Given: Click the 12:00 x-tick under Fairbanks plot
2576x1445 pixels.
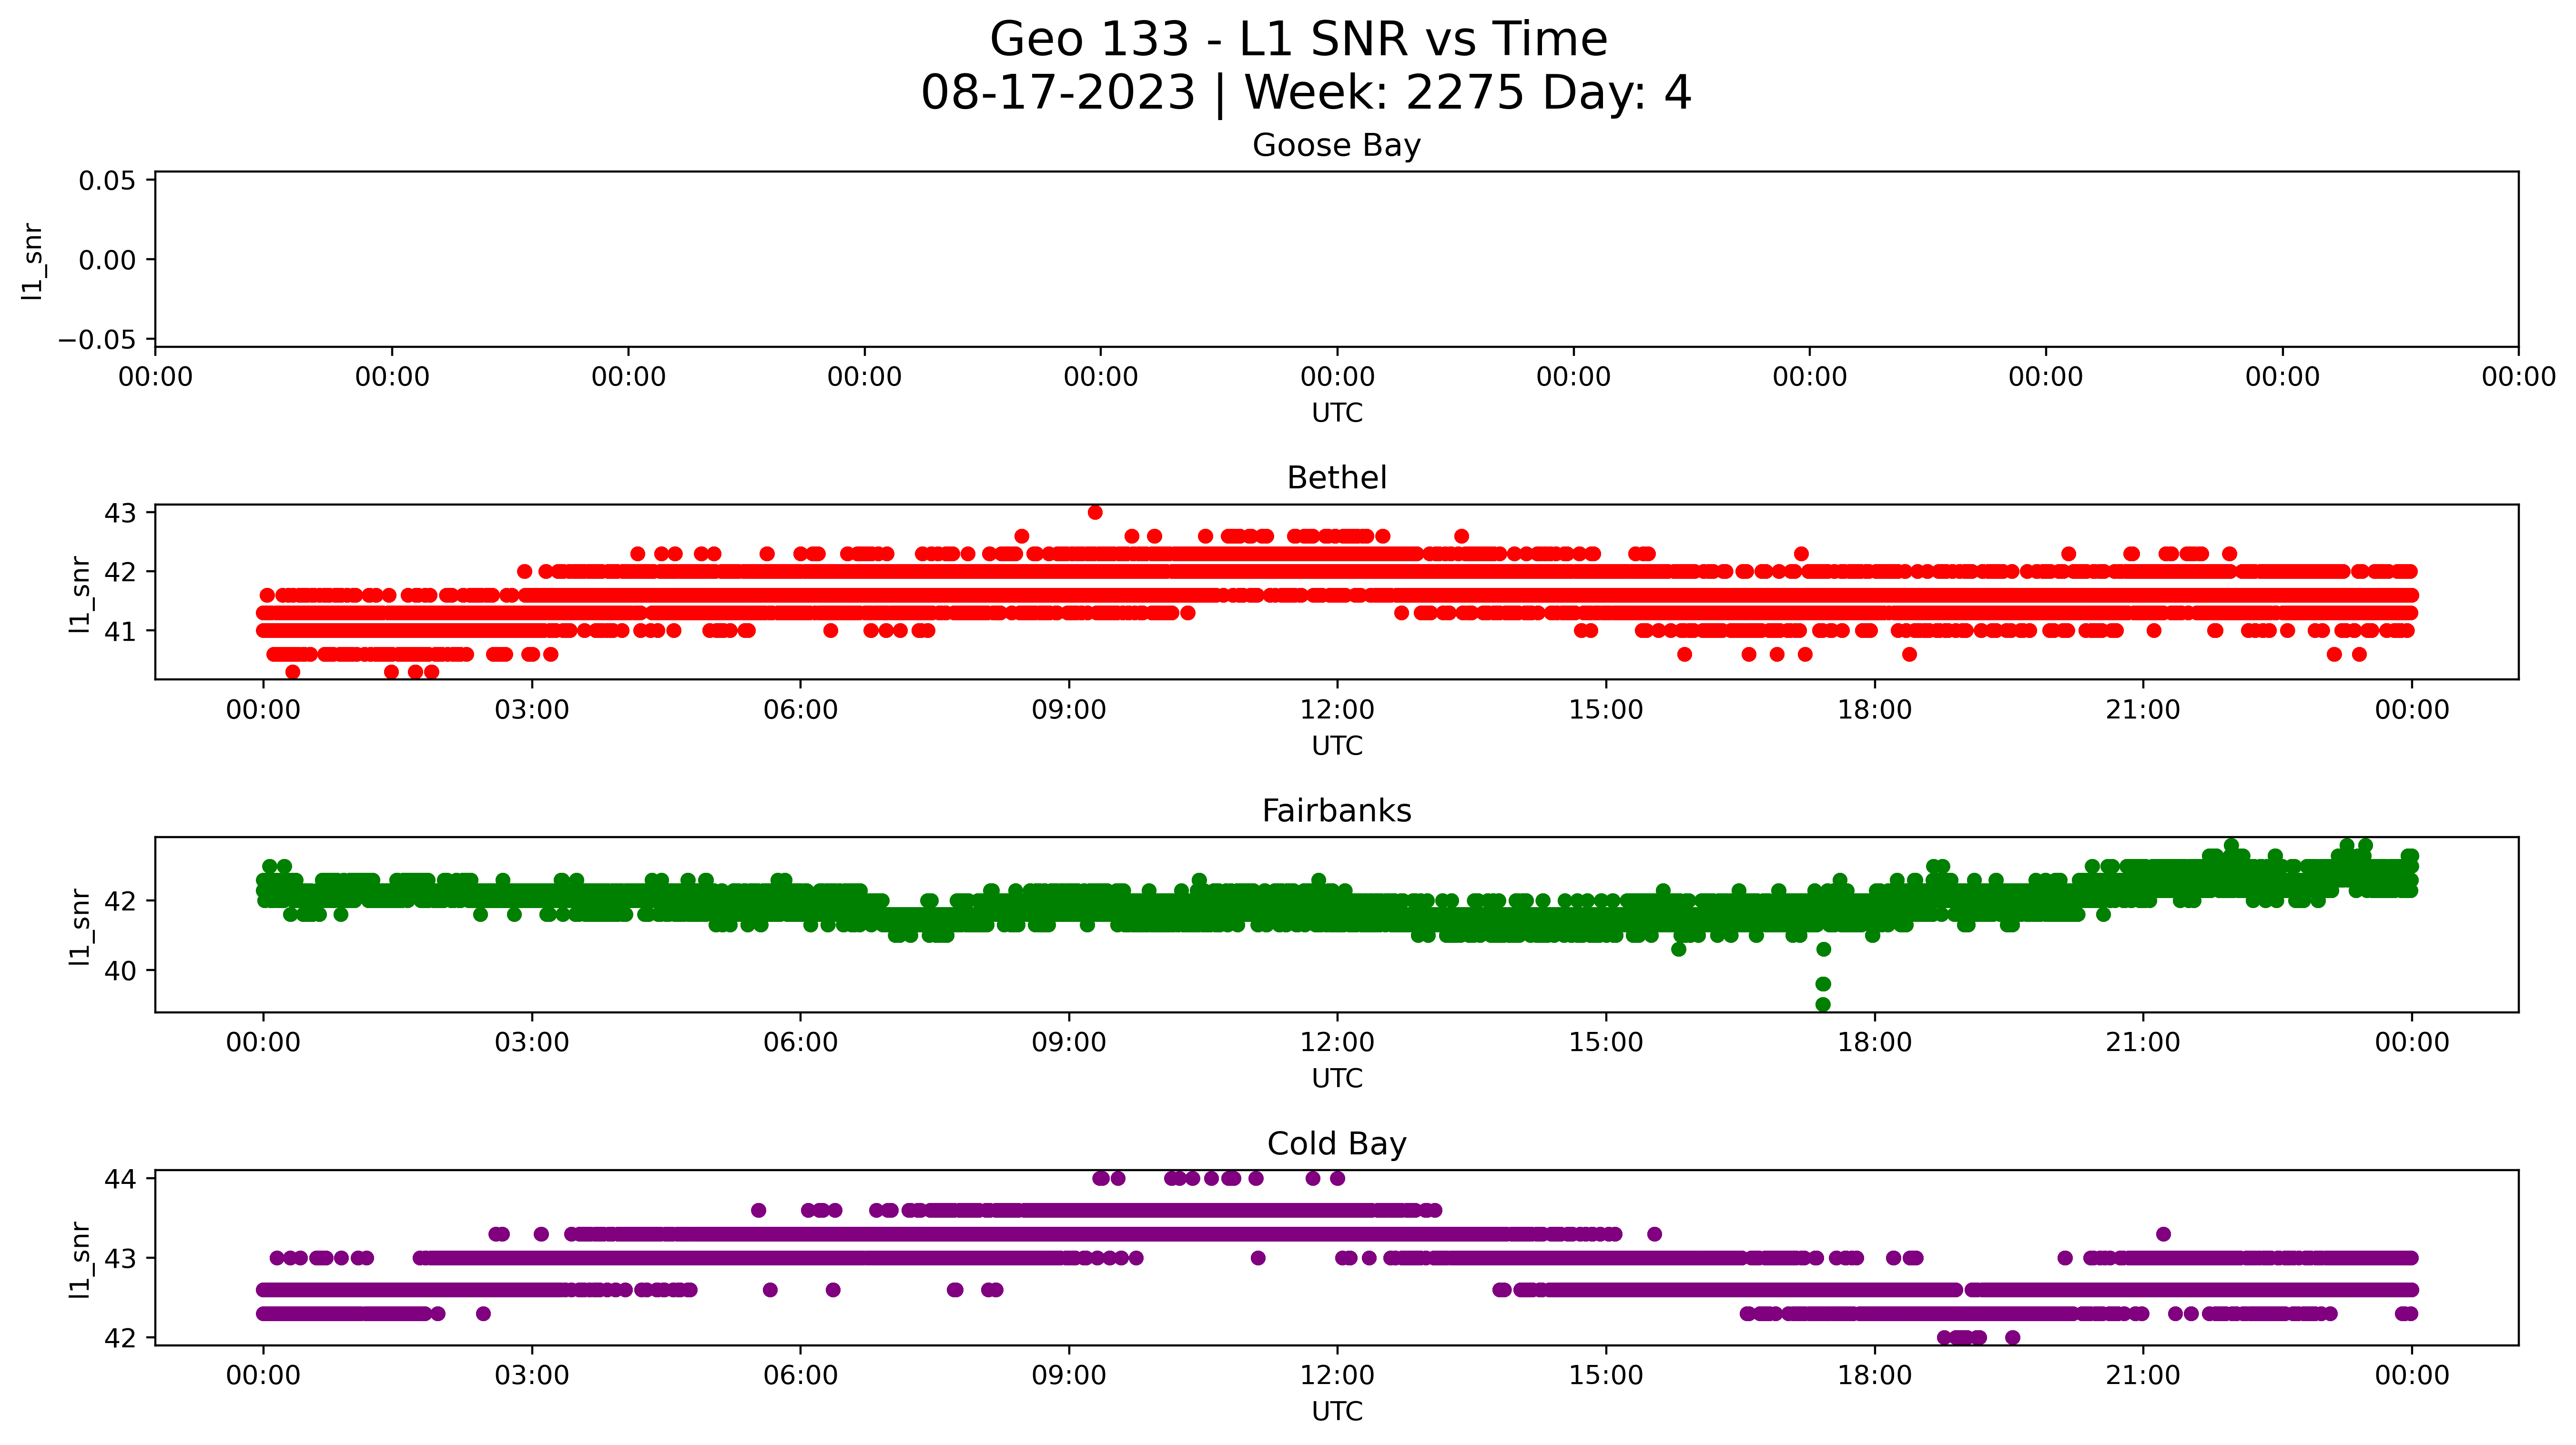Looking at the screenshot, I should [x=1337, y=1043].
